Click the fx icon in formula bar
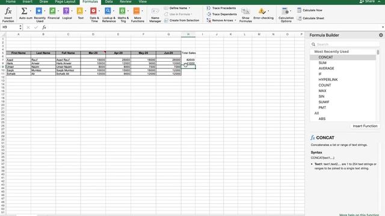The height and width of the screenshot is (216, 385). tap(44, 27)
